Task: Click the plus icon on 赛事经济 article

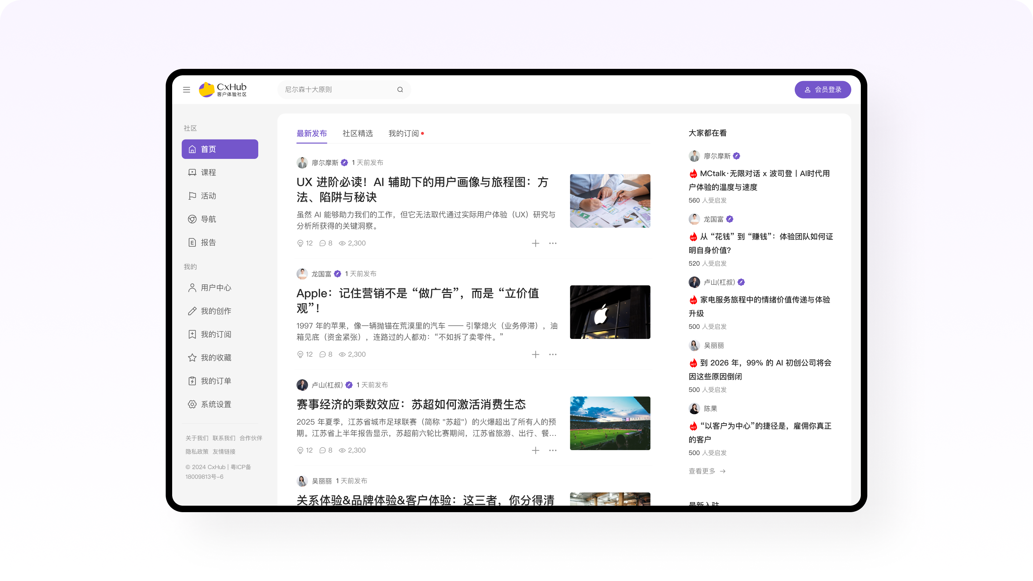Action: coord(536,450)
